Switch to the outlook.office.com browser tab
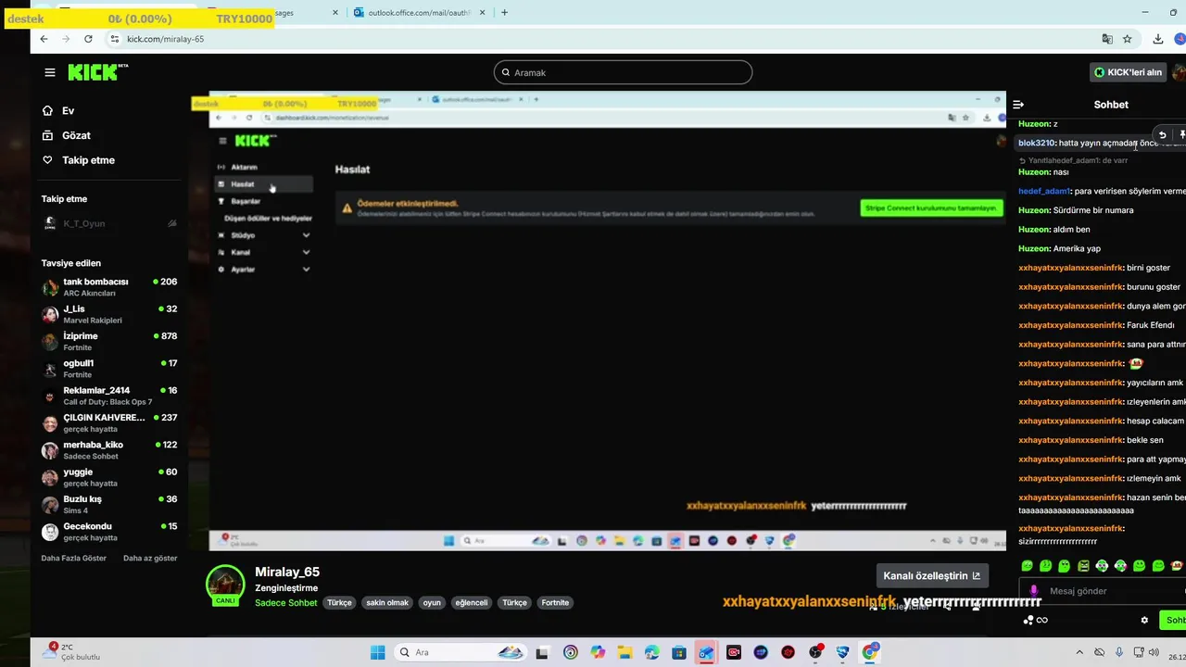This screenshot has height=667, width=1186. 420,13
